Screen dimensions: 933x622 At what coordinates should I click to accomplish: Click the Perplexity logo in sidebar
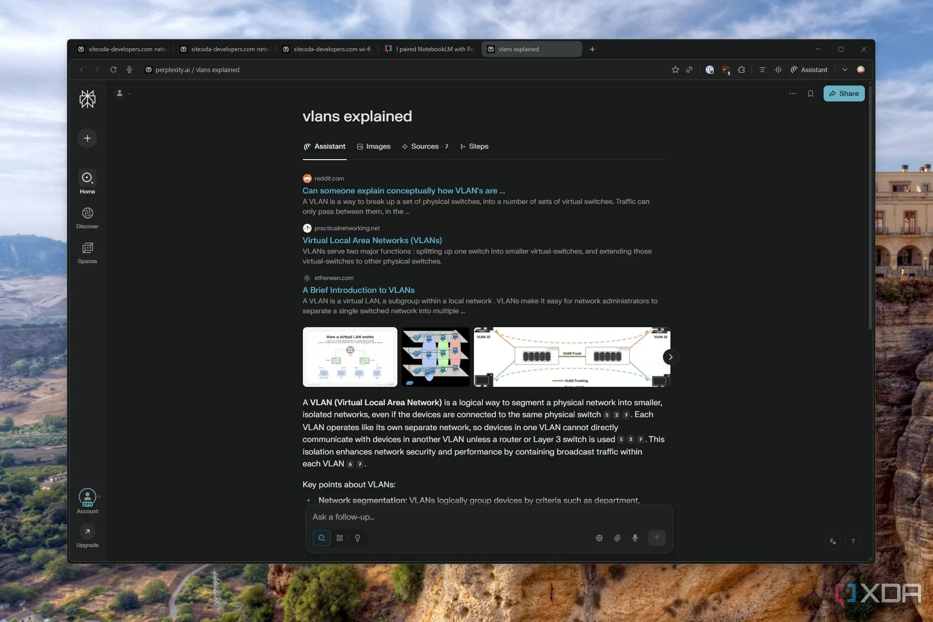click(x=88, y=99)
